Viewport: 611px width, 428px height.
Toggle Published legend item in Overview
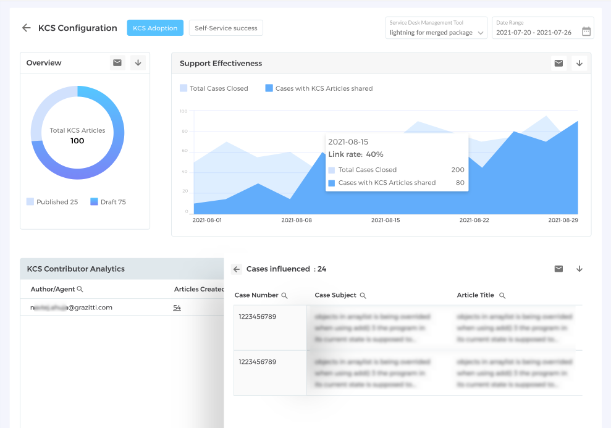[x=52, y=202]
